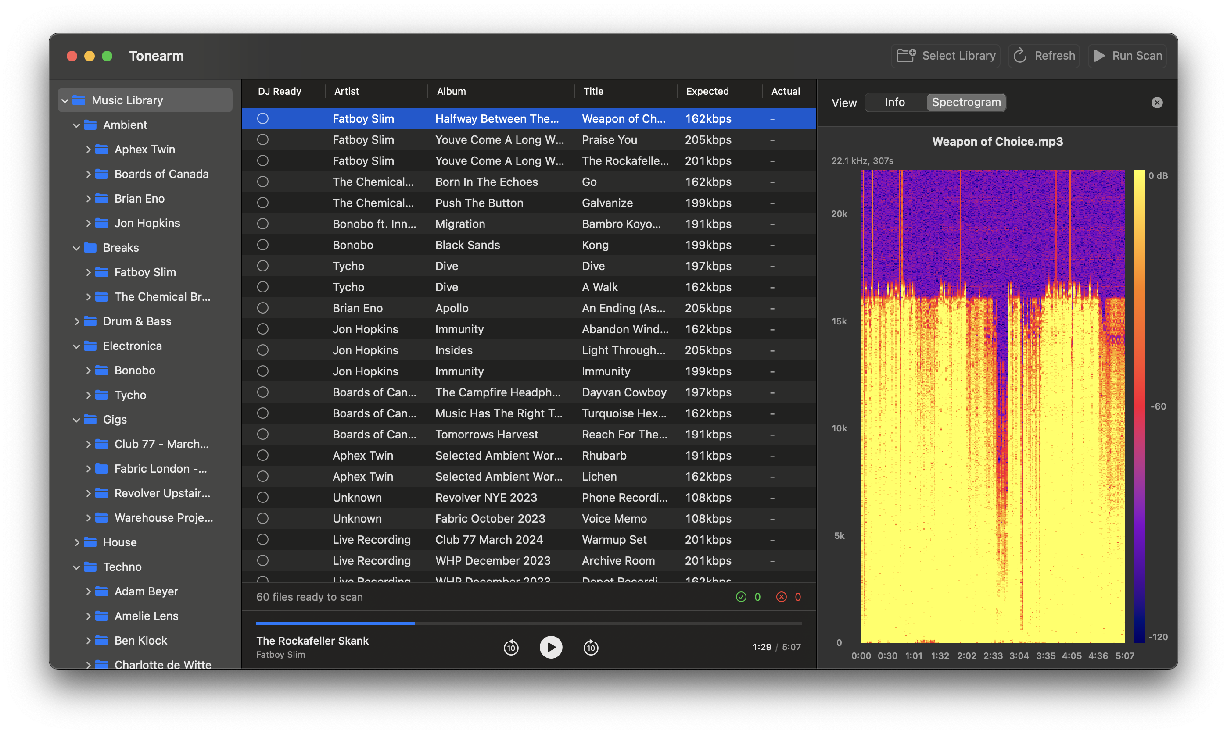This screenshot has width=1227, height=734.
Task: Sort tracks by the Artist column header
Action: [347, 91]
